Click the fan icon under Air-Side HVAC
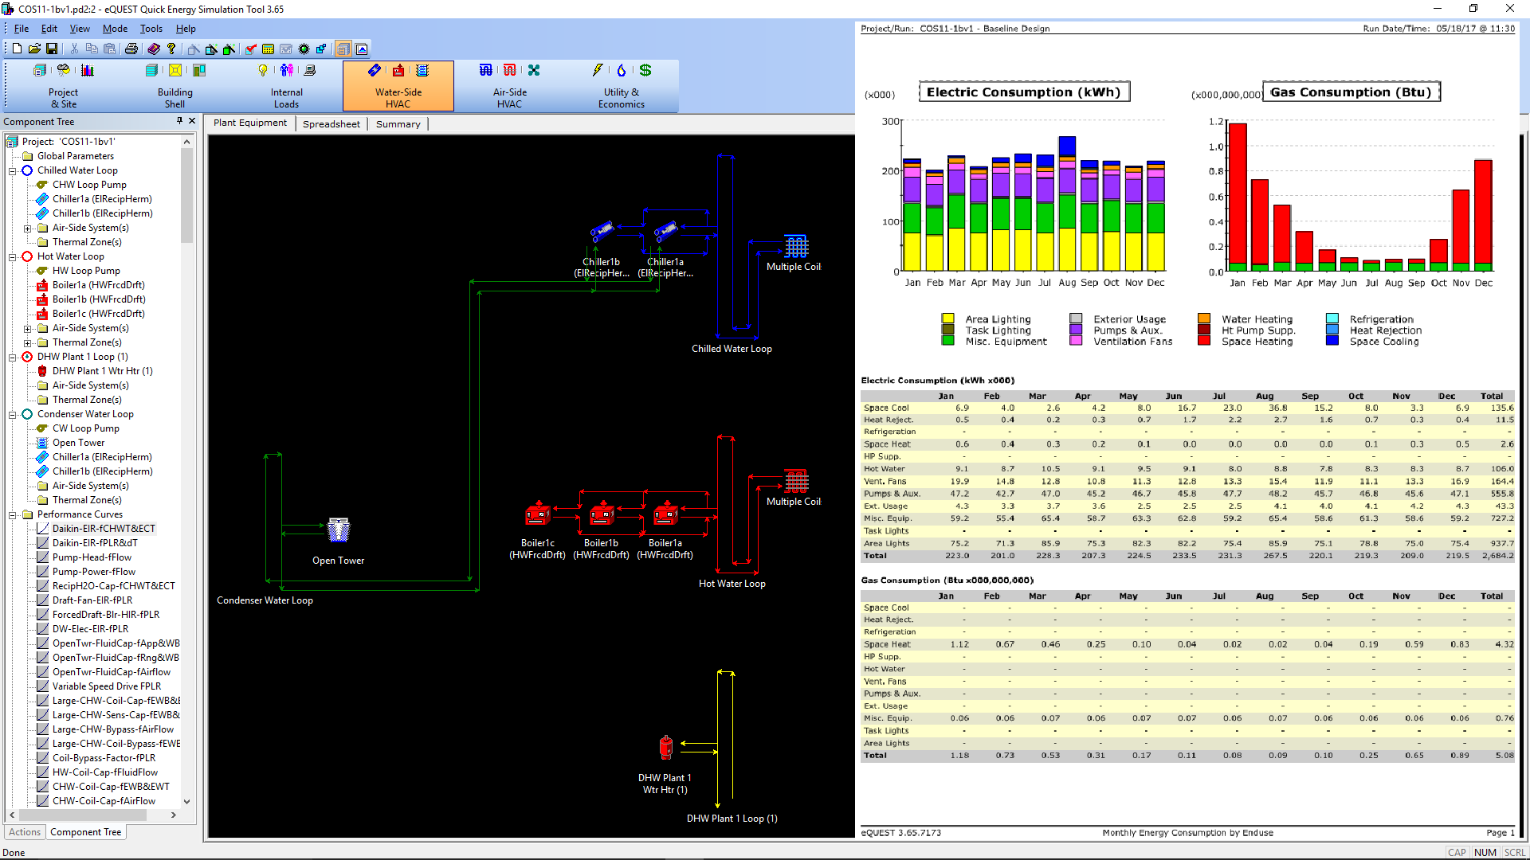 tap(534, 70)
